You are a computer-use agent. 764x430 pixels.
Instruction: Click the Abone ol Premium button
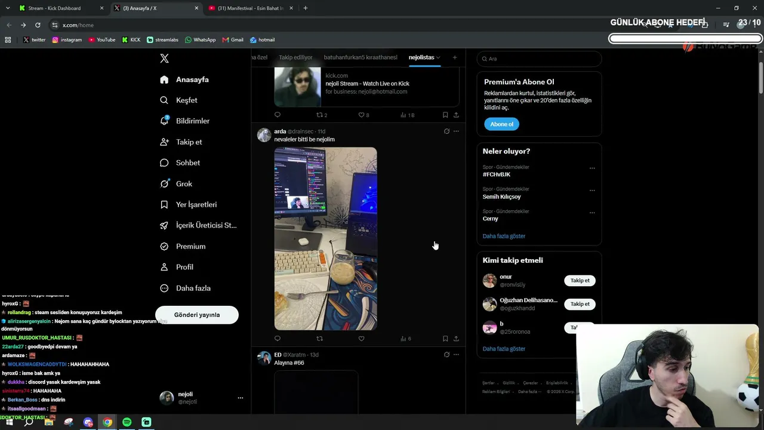point(501,124)
